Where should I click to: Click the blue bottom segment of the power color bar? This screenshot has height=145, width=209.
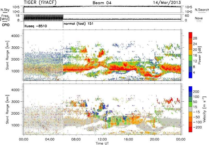tap(190, 75)
